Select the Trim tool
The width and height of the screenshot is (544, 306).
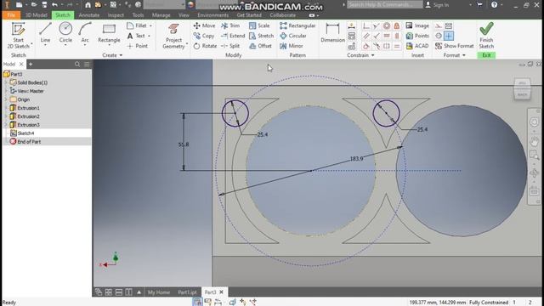tap(230, 25)
